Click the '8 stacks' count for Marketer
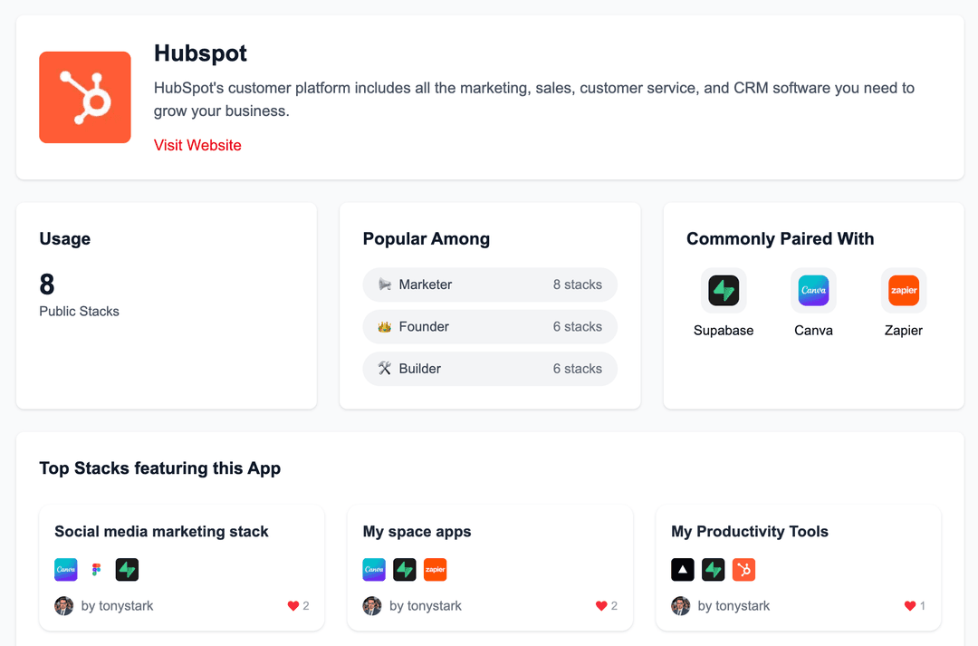This screenshot has width=978, height=646. click(578, 284)
